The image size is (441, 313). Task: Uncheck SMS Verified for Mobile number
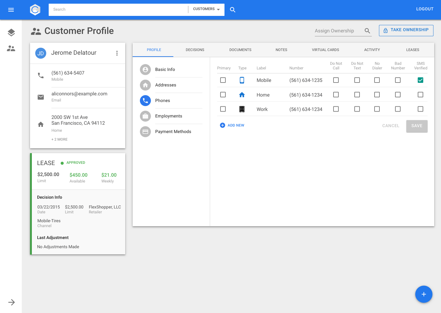click(x=420, y=80)
